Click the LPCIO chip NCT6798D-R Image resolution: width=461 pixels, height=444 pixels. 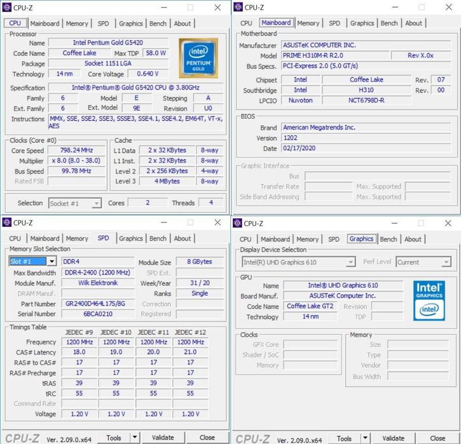point(366,100)
